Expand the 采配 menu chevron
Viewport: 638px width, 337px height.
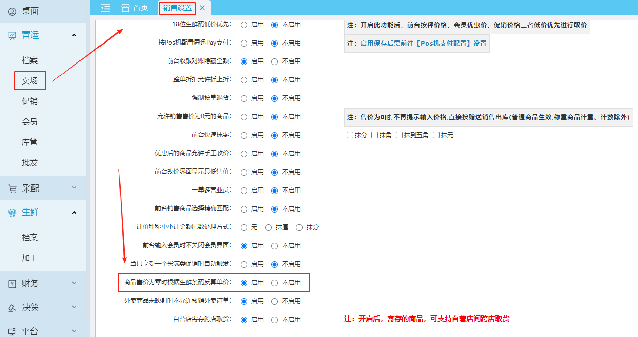pos(74,188)
